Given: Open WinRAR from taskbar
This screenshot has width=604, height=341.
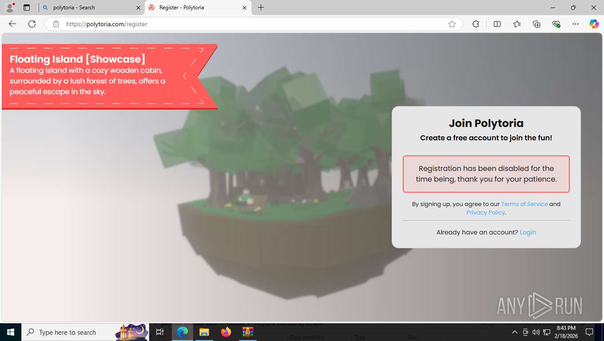Looking at the screenshot, I should click(x=247, y=332).
